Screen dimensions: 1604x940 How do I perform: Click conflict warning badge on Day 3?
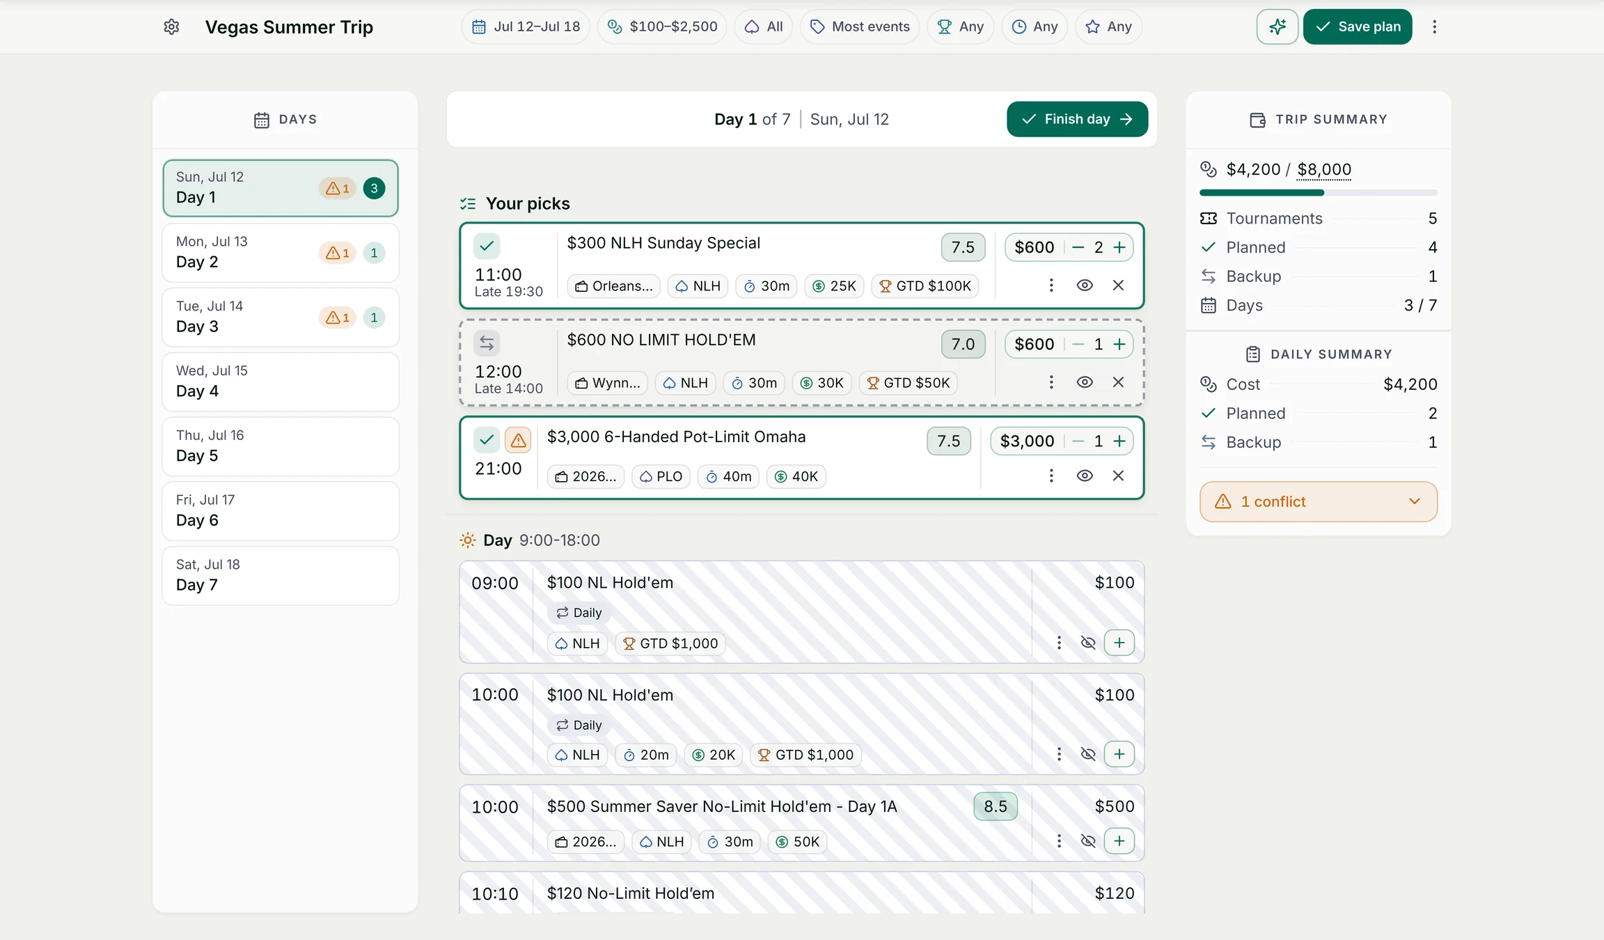338,318
